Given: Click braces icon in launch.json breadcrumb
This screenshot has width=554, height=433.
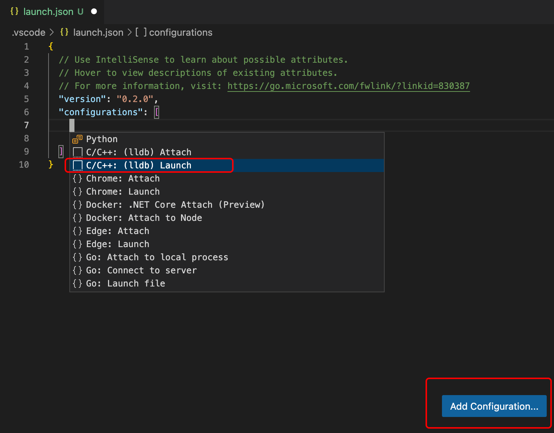Looking at the screenshot, I should tap(64, 32).
